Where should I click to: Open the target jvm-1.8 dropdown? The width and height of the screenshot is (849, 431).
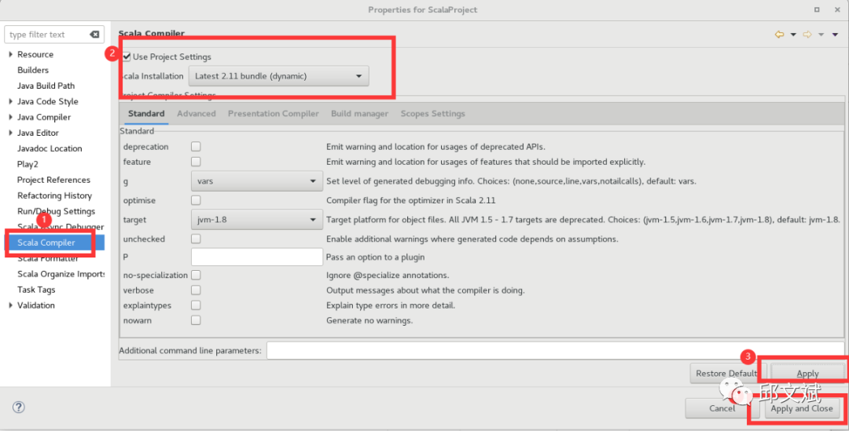click(x=256, y=220)
